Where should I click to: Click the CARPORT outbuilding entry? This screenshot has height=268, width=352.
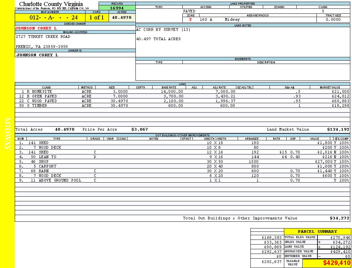click(x=47, y=166)
